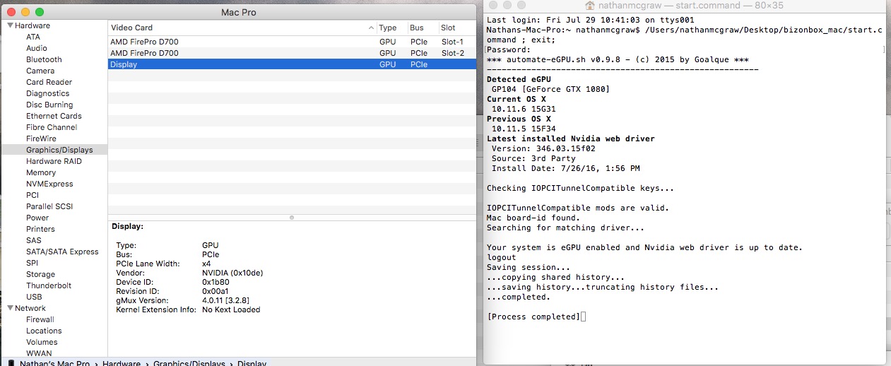Select Power in the sidebar

coord(37,218)
